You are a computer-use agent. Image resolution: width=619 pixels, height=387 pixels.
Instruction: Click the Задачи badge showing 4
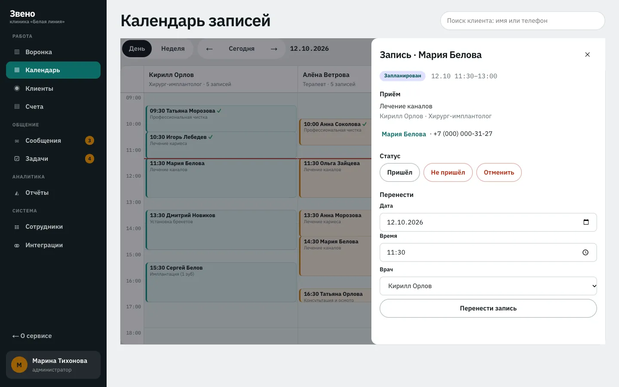[89, 159]
